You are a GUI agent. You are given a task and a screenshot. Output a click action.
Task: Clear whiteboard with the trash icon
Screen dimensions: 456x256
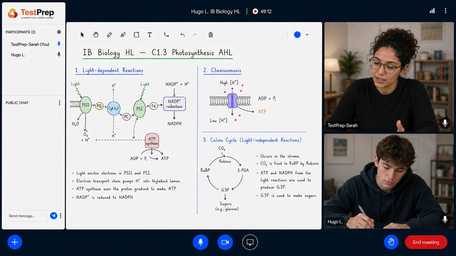[x=211, y=34]
